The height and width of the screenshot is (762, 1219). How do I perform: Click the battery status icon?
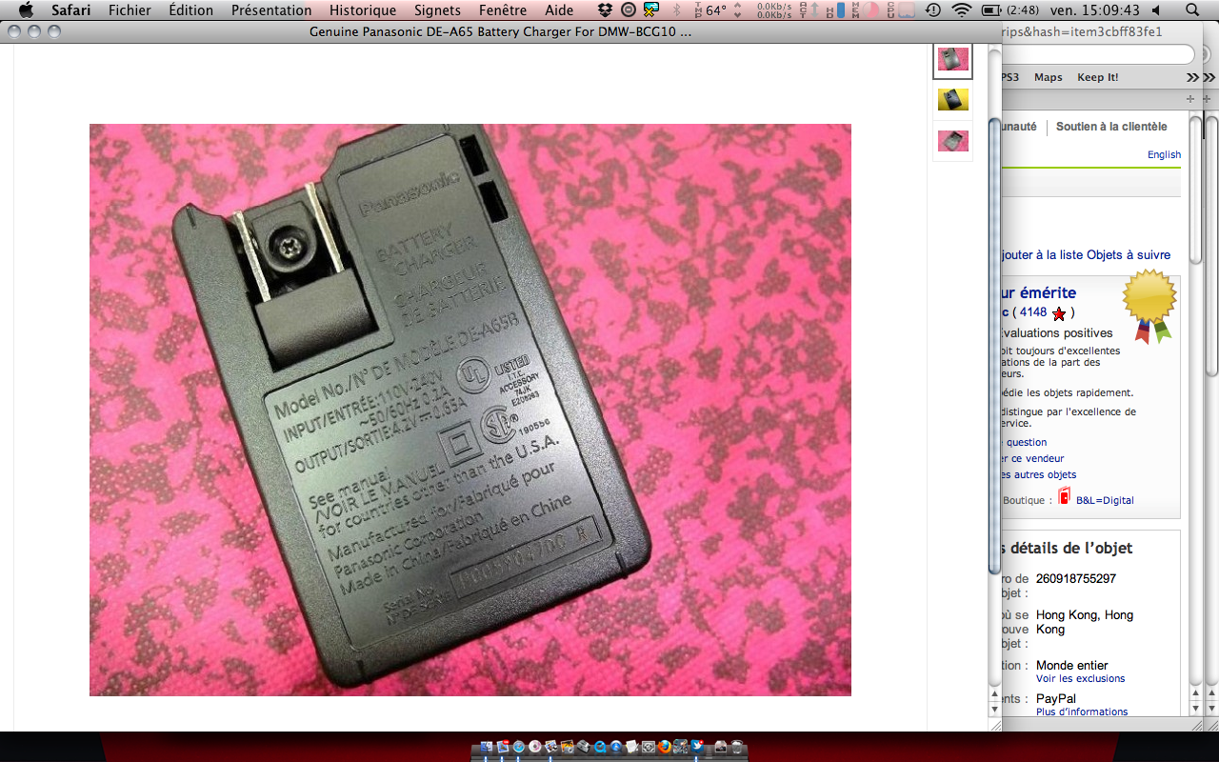click(x=990, y=10)
